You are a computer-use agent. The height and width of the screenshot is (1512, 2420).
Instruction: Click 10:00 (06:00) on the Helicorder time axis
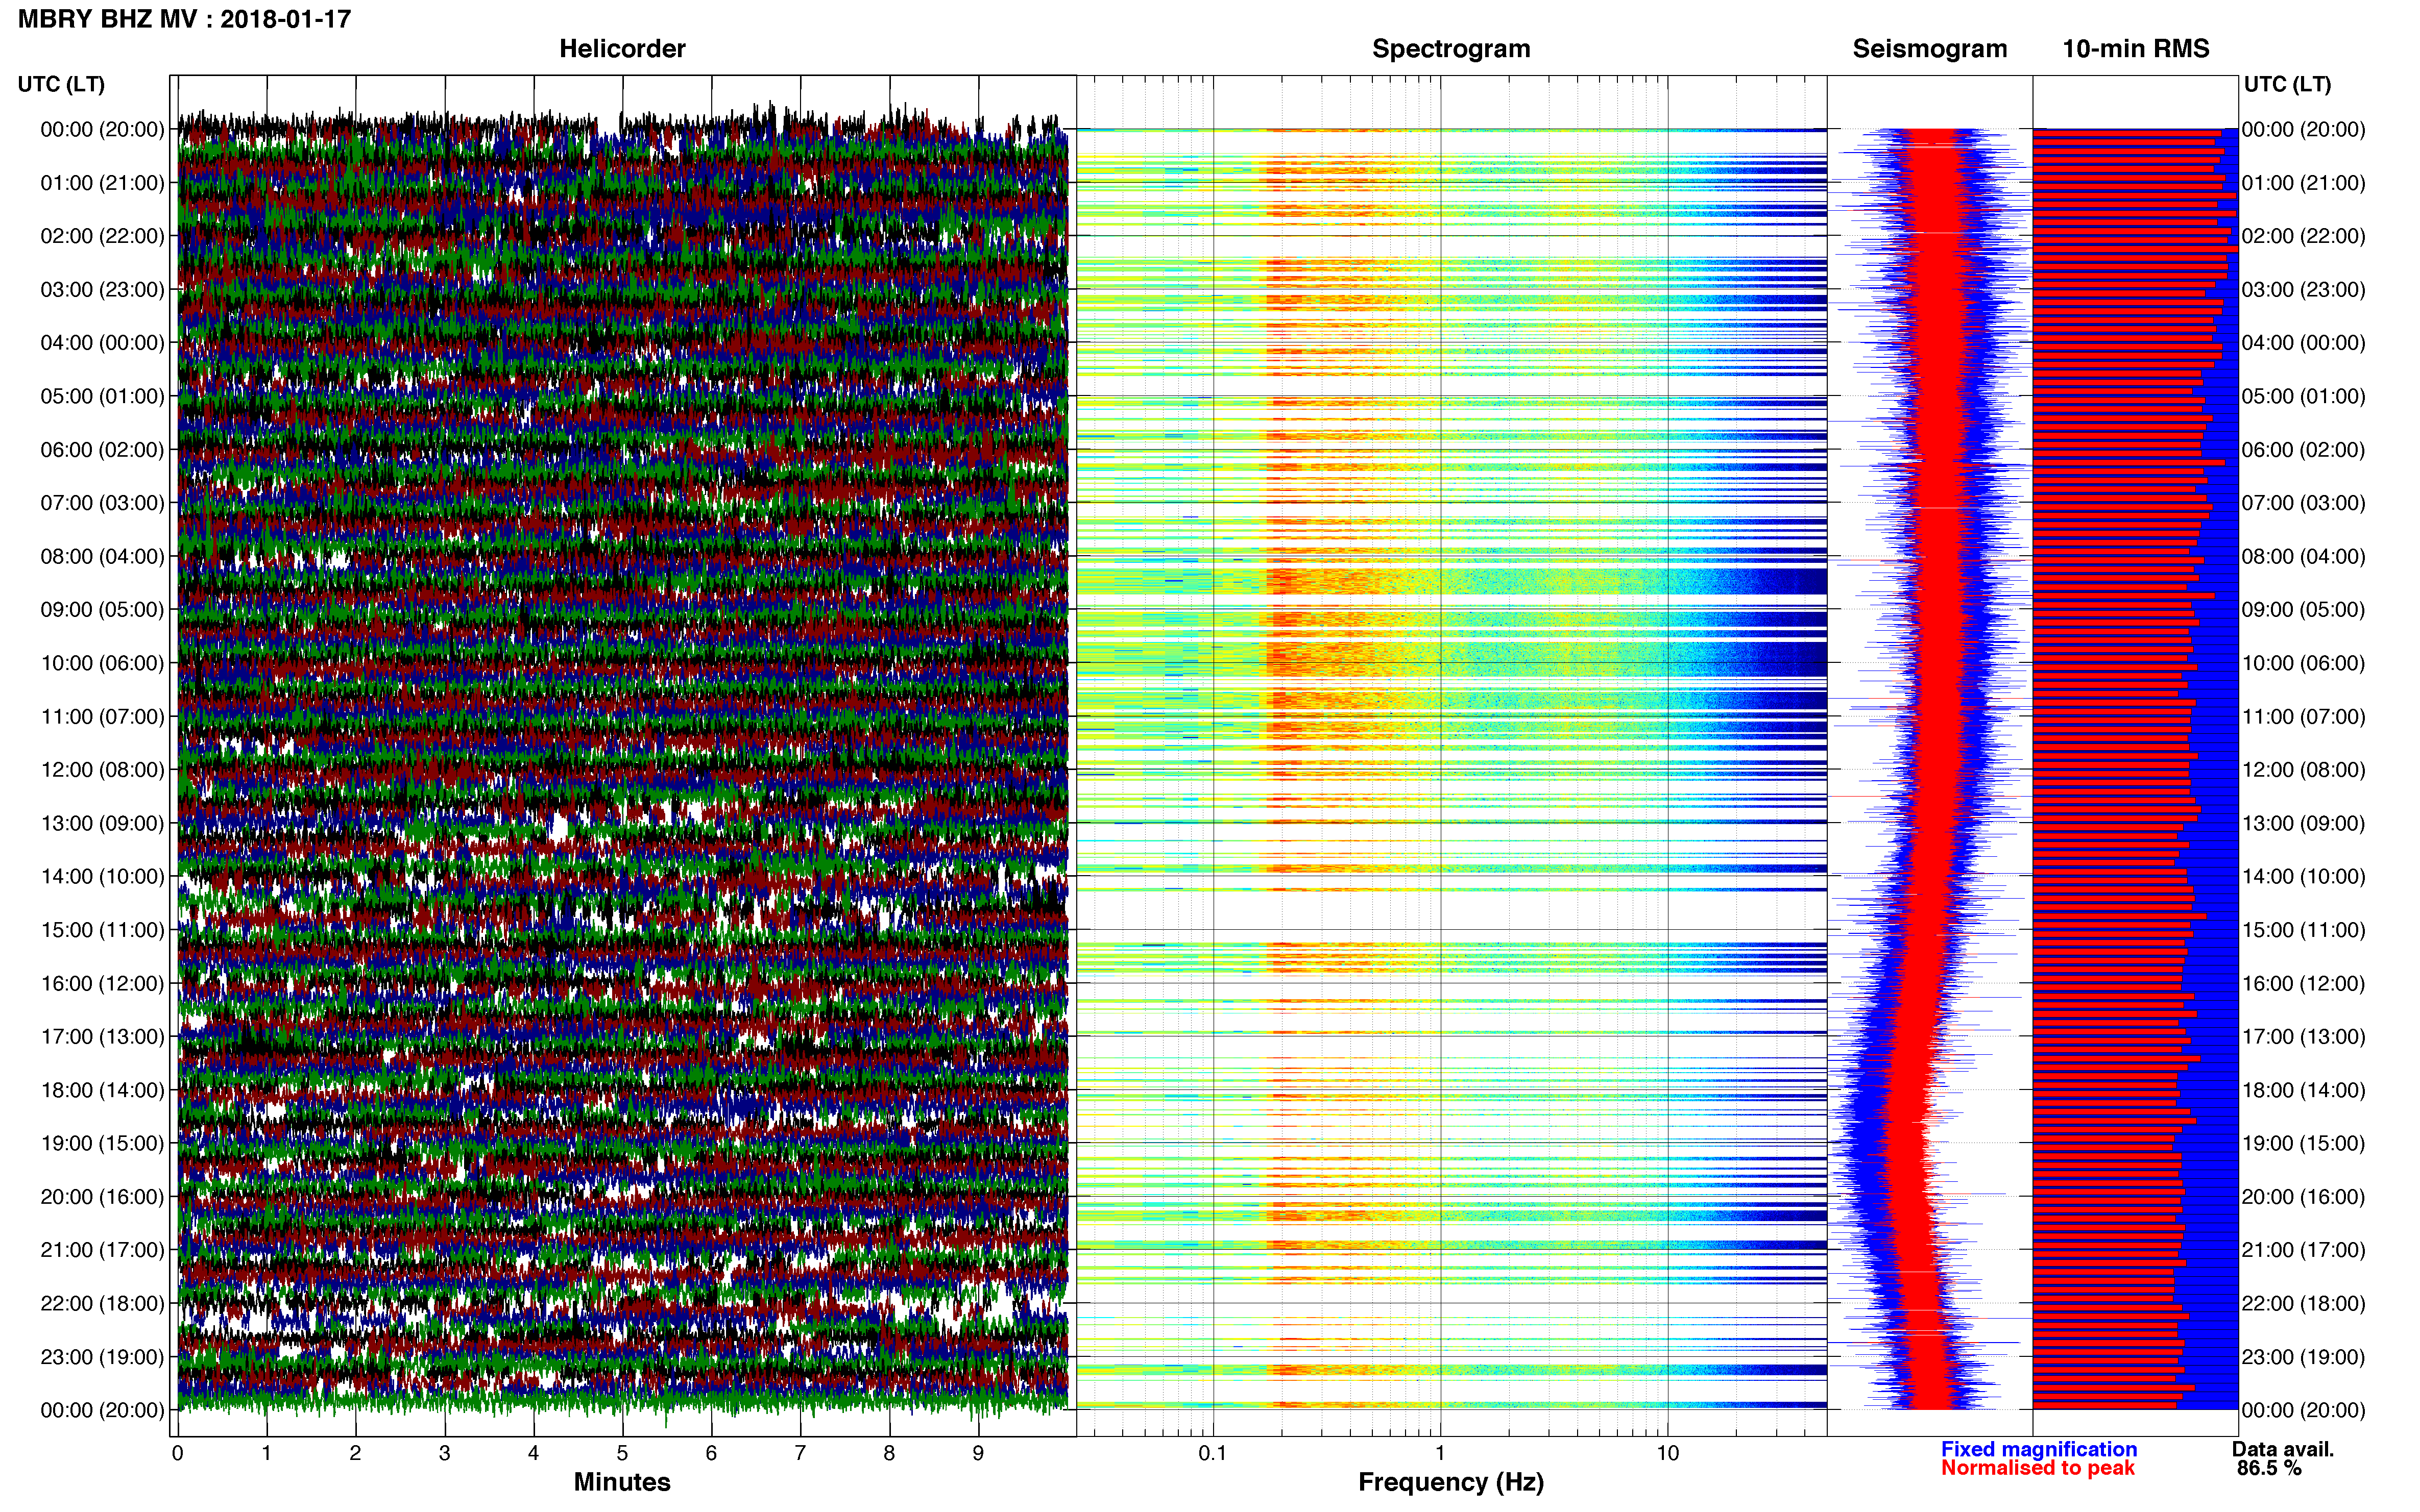pyautogui.click(x=102, y=663)
